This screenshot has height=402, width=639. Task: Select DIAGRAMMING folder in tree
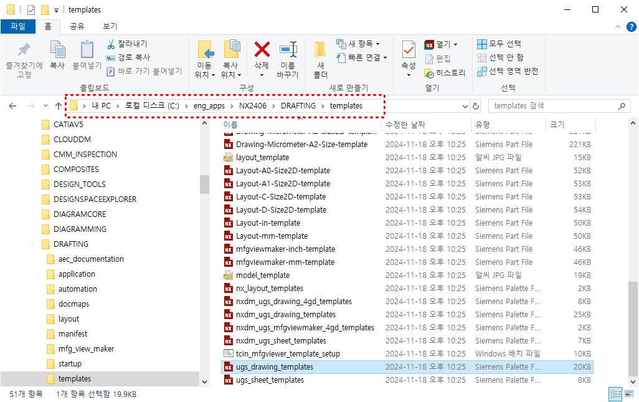tap(80, 229)
